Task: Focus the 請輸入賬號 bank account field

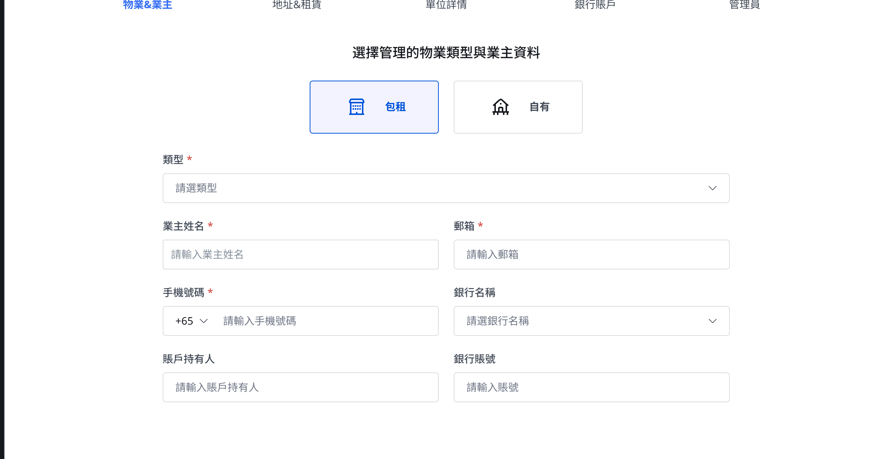Action: (591, 387)
